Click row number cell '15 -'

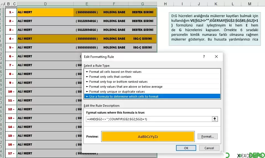click(11, 136)
